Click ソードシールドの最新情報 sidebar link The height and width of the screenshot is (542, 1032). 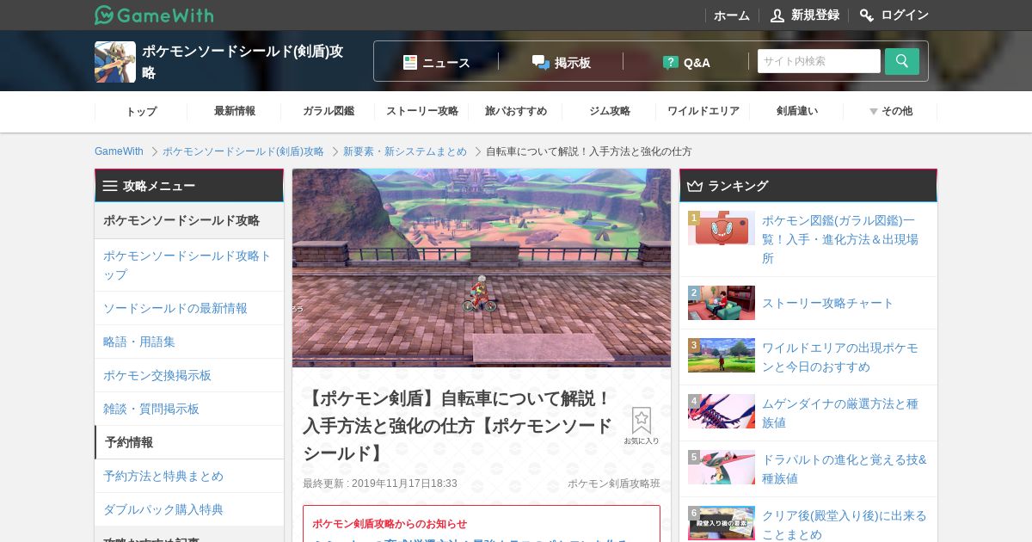[189, 308]
